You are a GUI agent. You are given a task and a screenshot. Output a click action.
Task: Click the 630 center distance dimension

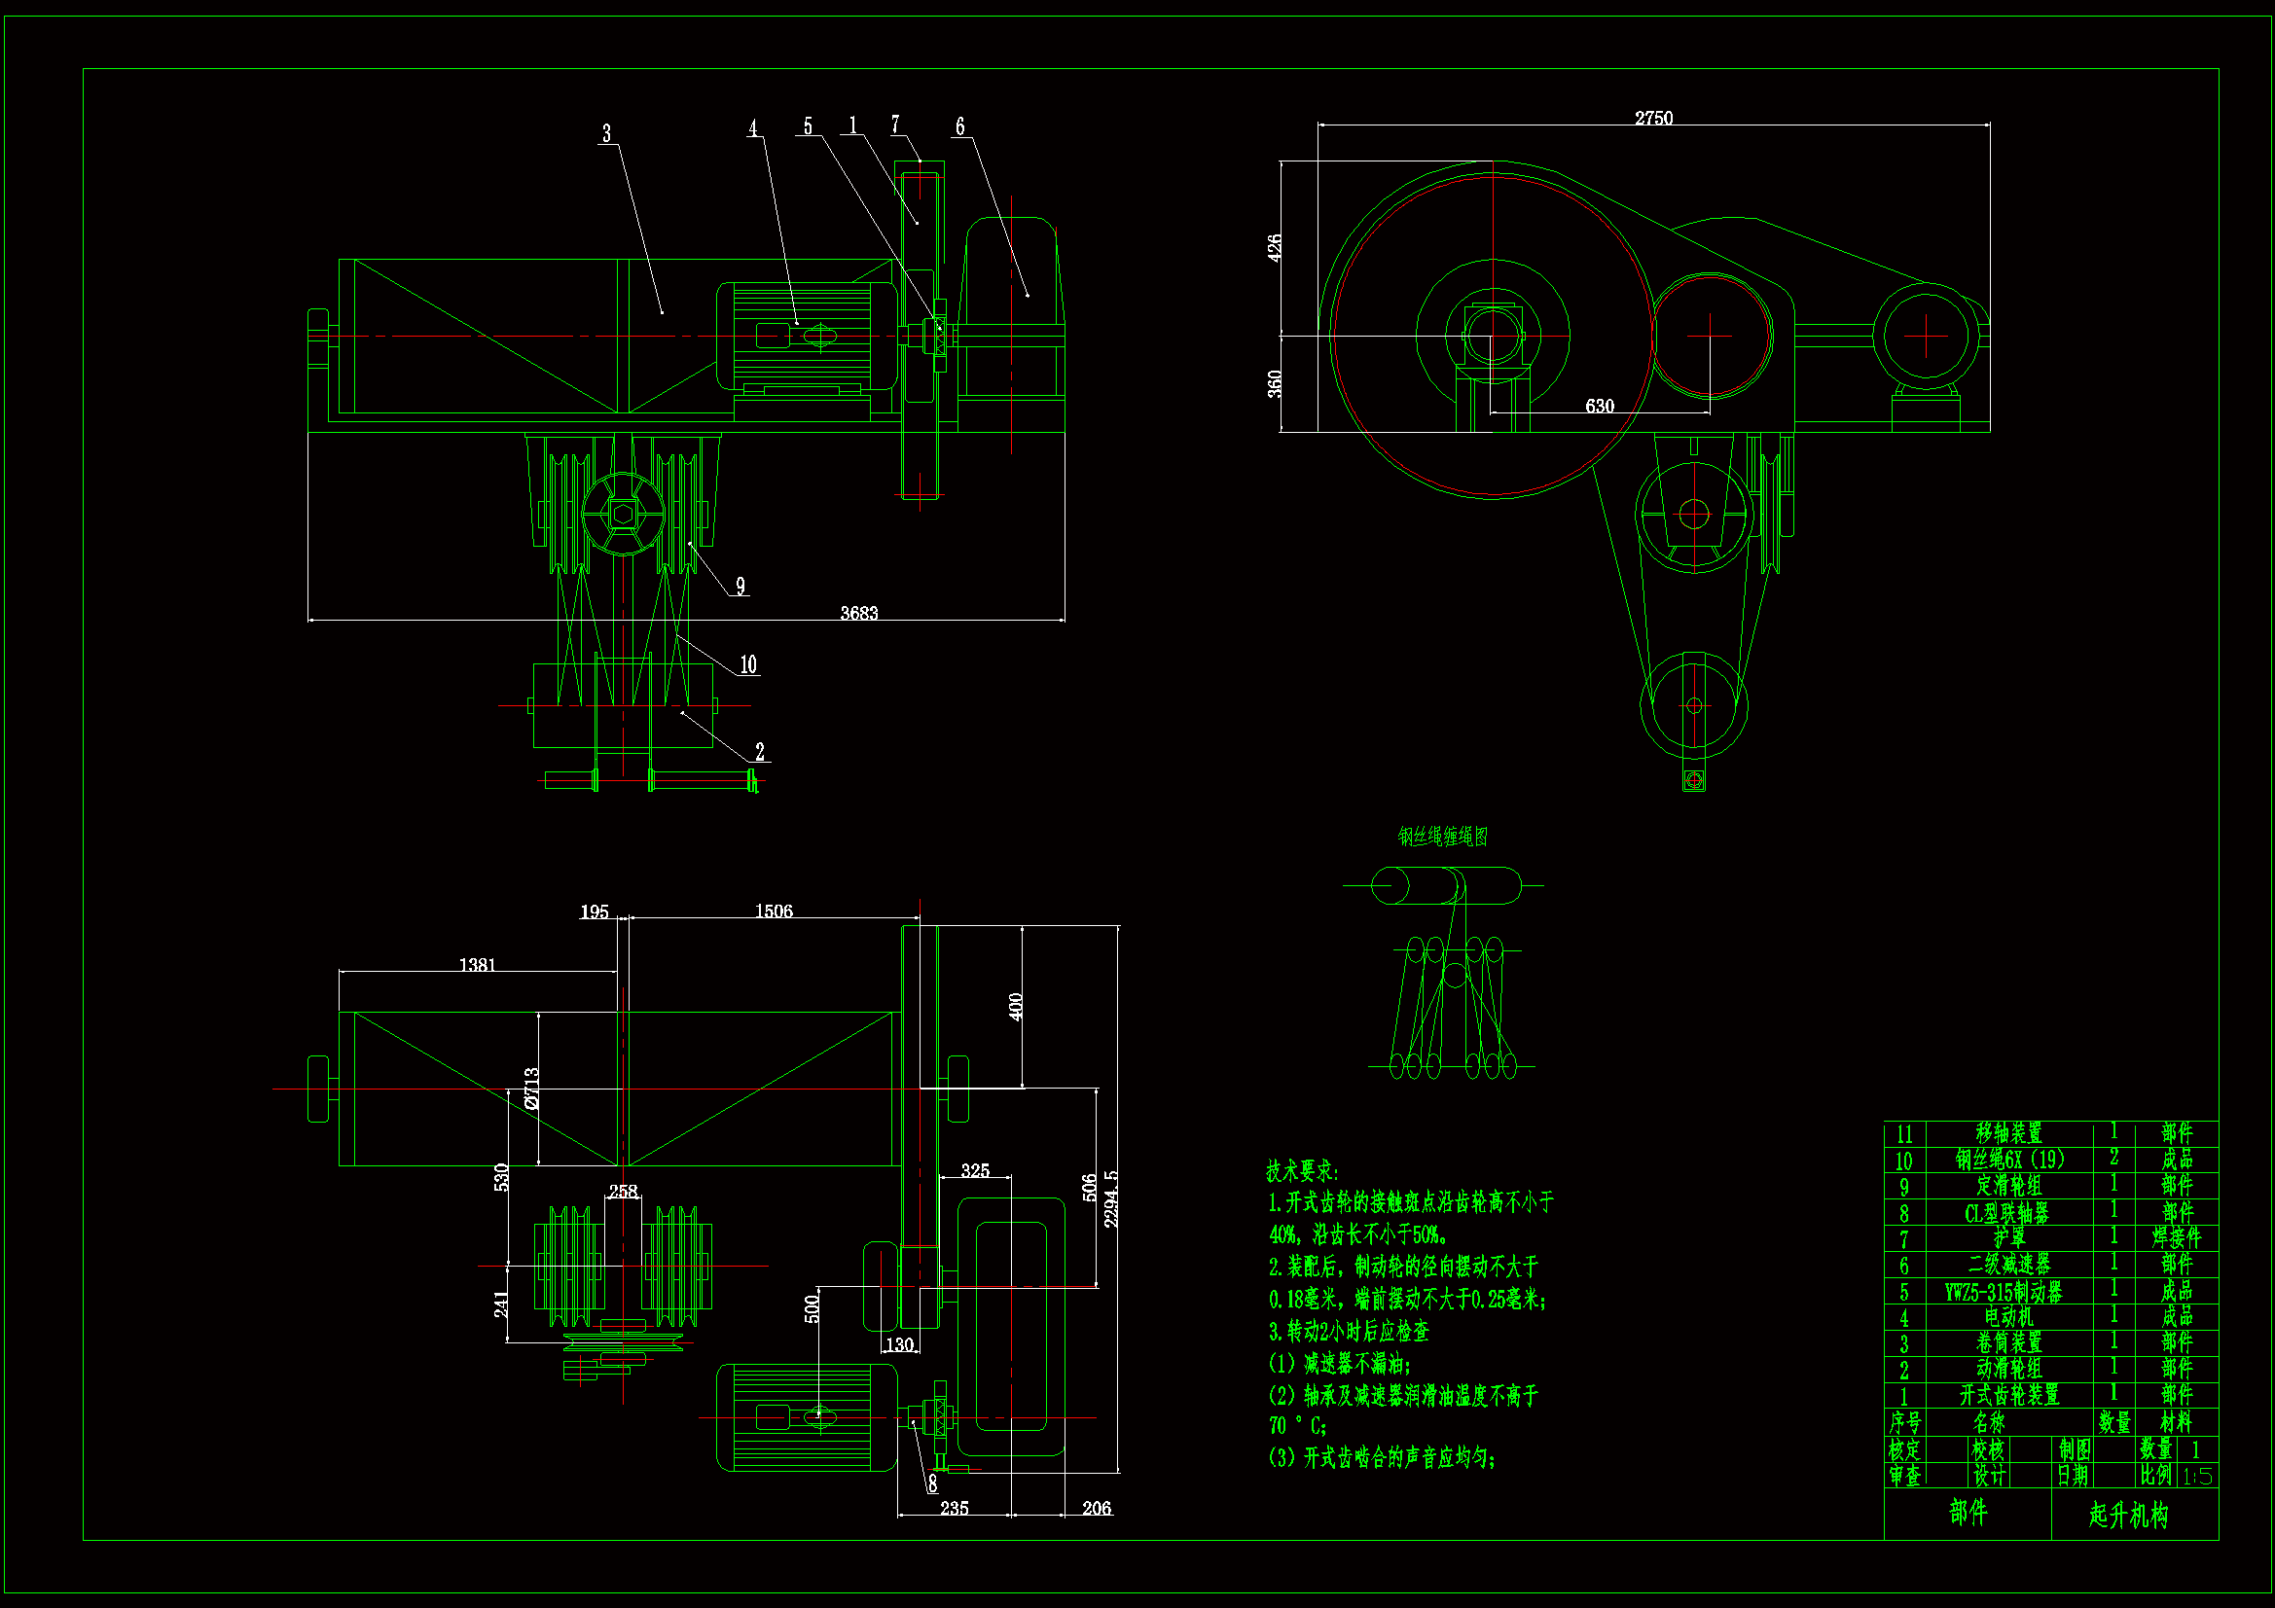(x=1600, y=407)
